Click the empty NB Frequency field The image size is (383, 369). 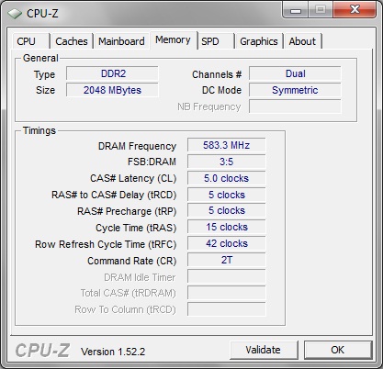pyautogui.click(x=295, y=106)
